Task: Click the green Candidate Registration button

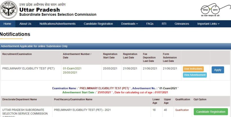Action: point(211,112)
